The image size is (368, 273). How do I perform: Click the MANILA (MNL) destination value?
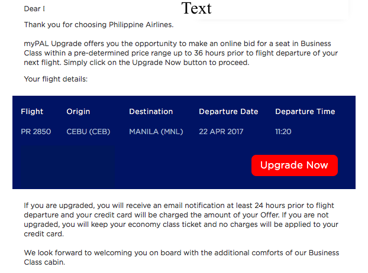coord(156,131)
